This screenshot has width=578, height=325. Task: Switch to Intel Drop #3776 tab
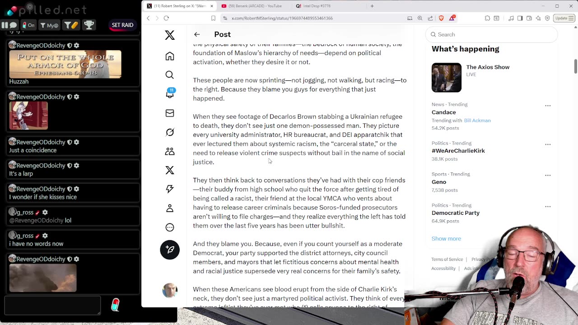pos(316,6)
